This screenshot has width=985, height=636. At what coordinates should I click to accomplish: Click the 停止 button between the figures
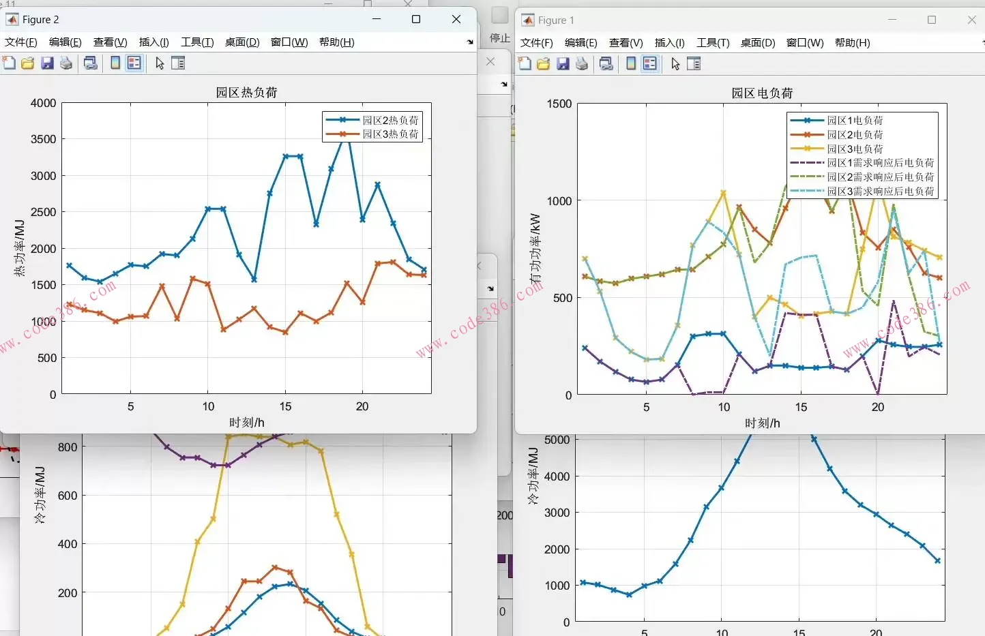(x=500, y=37)
